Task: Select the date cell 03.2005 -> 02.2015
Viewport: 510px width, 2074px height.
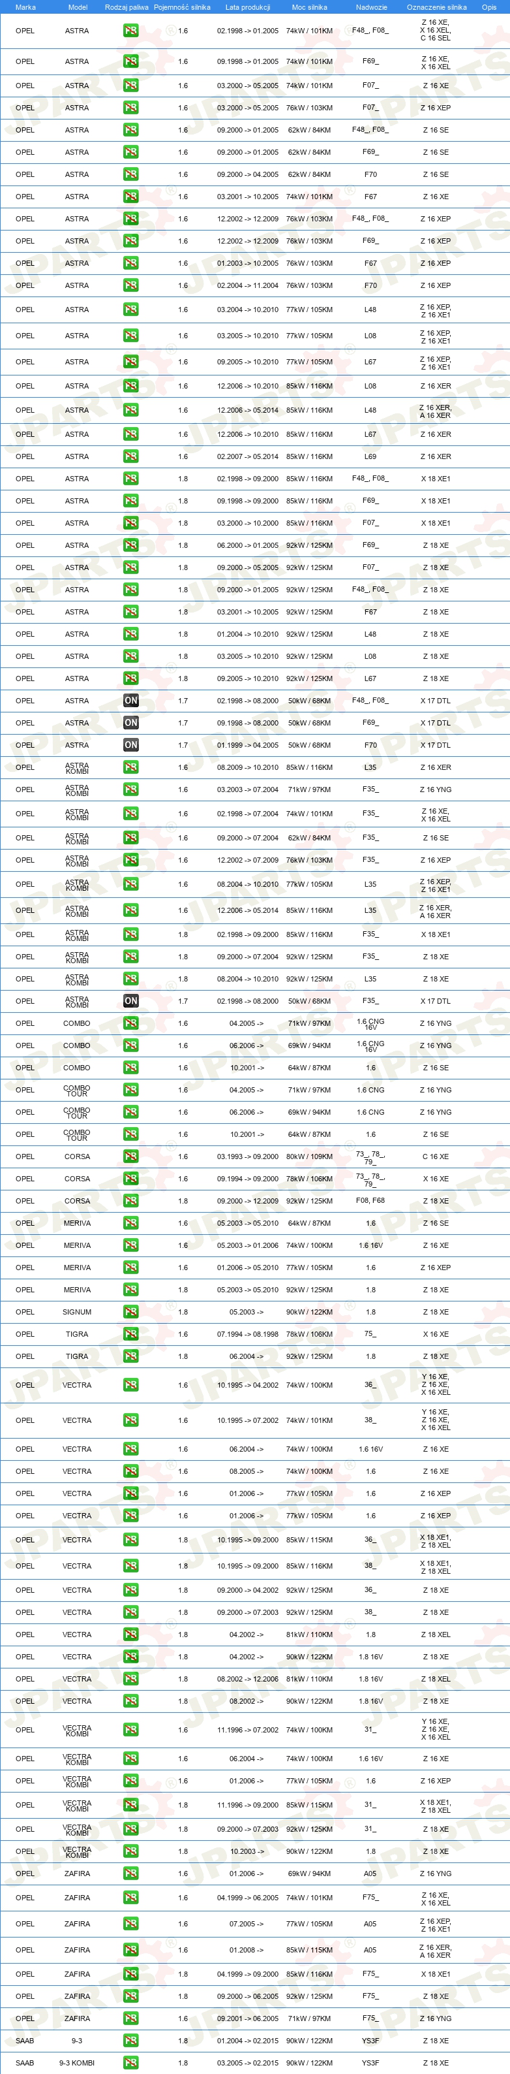Action: 248,2063
